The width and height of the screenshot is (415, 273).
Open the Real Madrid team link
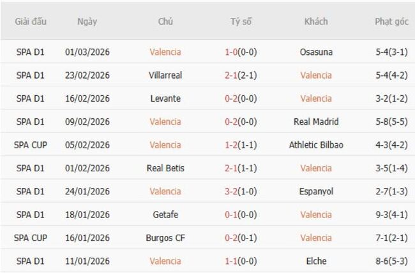[316, 121]
